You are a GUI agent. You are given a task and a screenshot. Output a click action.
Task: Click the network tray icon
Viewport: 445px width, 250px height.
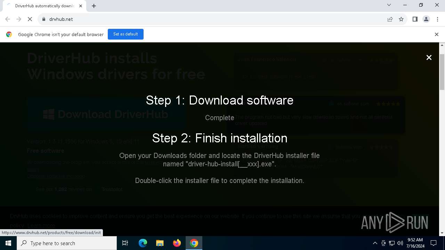click(392, 243)
